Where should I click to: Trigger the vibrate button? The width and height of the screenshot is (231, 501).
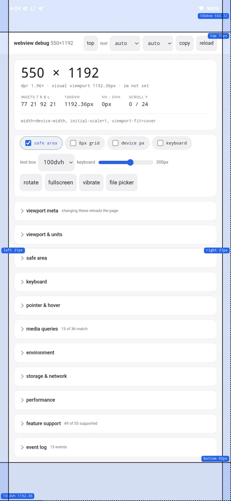coord(91,183)
